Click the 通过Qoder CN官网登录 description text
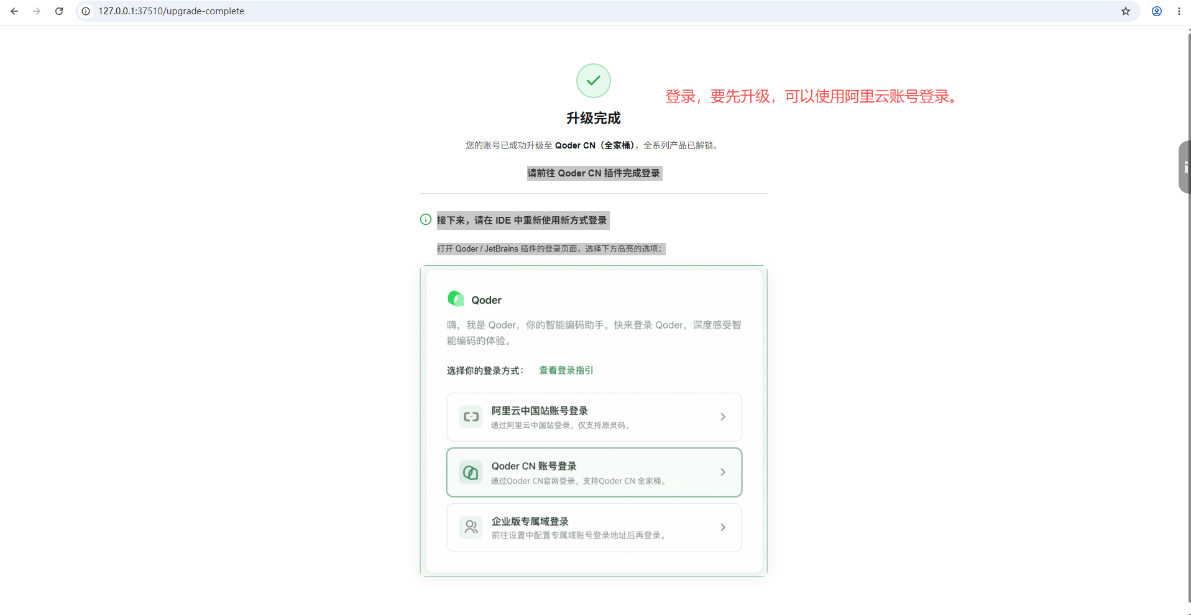The height and width of the screenshot is (615, 1191). [x=580, y=481]
